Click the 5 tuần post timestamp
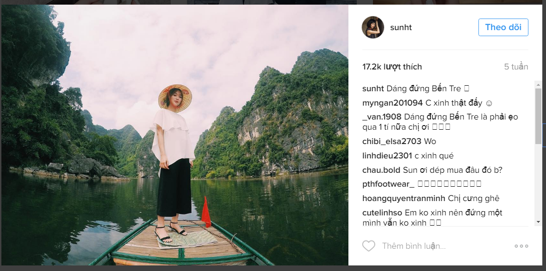Image resolution: width=546 pixels, height=271 pixels. pyautogui.click(x=516, y=67)
